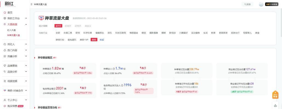Select 美食 industry filter

coord(257,33)
